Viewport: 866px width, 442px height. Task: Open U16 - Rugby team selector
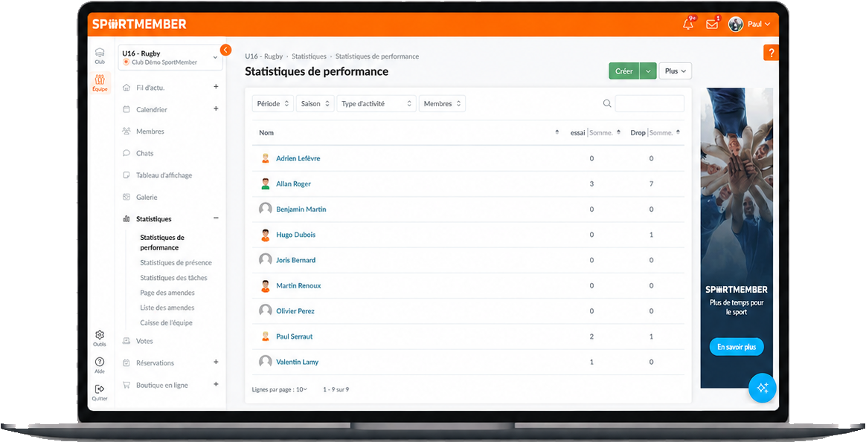pos(170,57)
